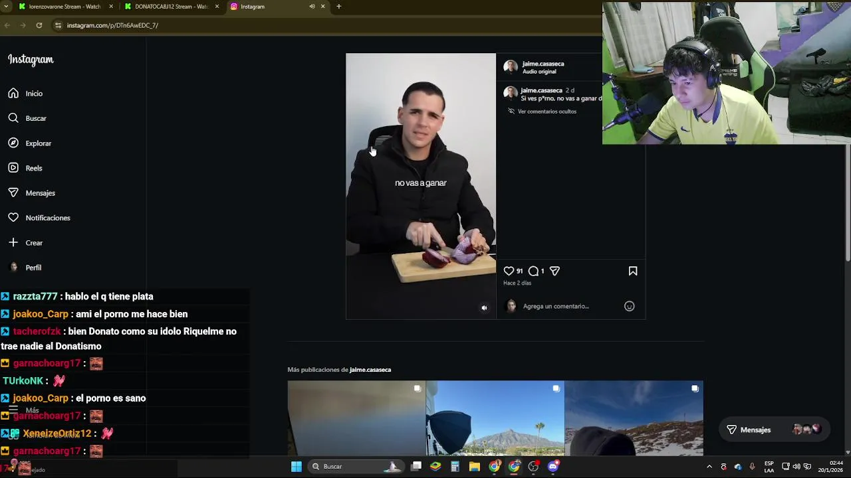
Task: View site information icon in address bar
Action: [59, 25]
